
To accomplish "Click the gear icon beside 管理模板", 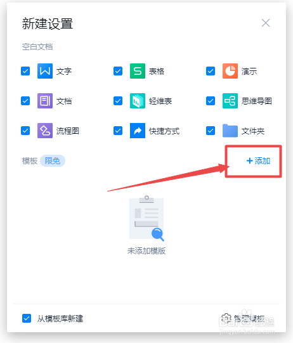I will click(226, 318).
